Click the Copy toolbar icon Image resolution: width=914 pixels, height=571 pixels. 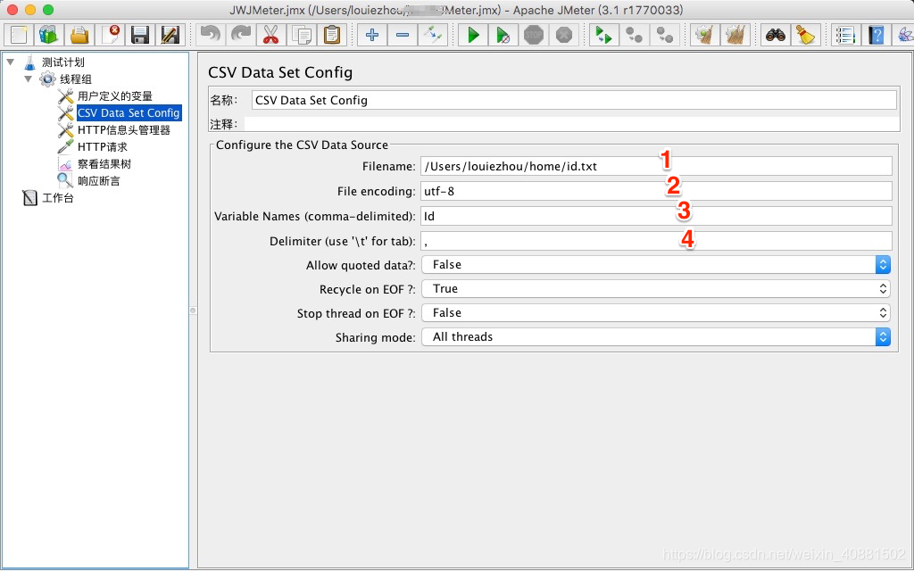[302, 35]
